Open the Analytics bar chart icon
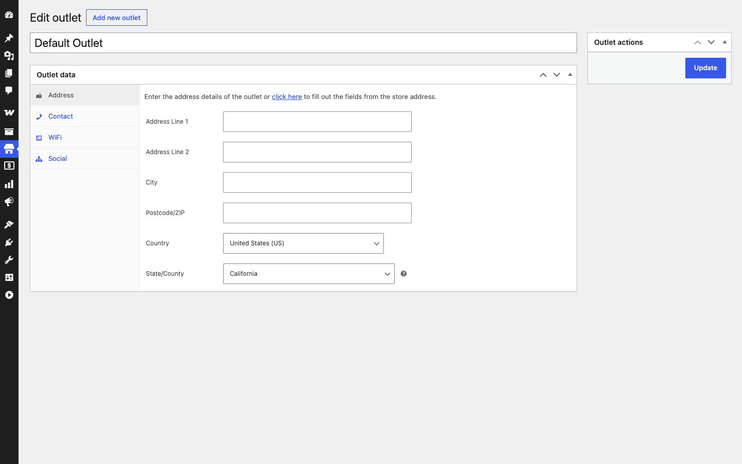Screen dimensions: 742x464 point(9,184)
